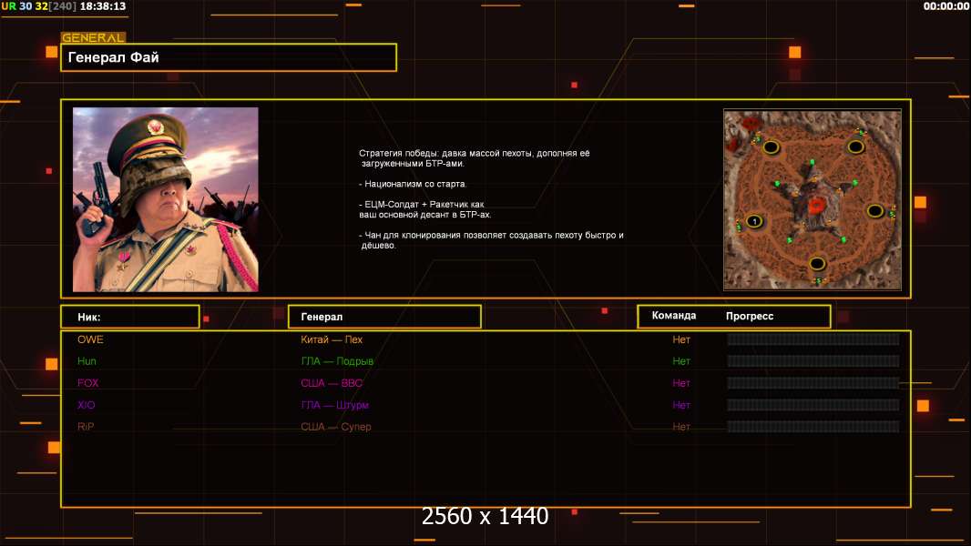Toggle team value Нет for RiP

681,427
